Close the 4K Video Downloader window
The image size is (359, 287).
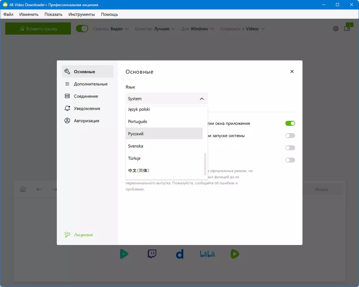[352, 5]
